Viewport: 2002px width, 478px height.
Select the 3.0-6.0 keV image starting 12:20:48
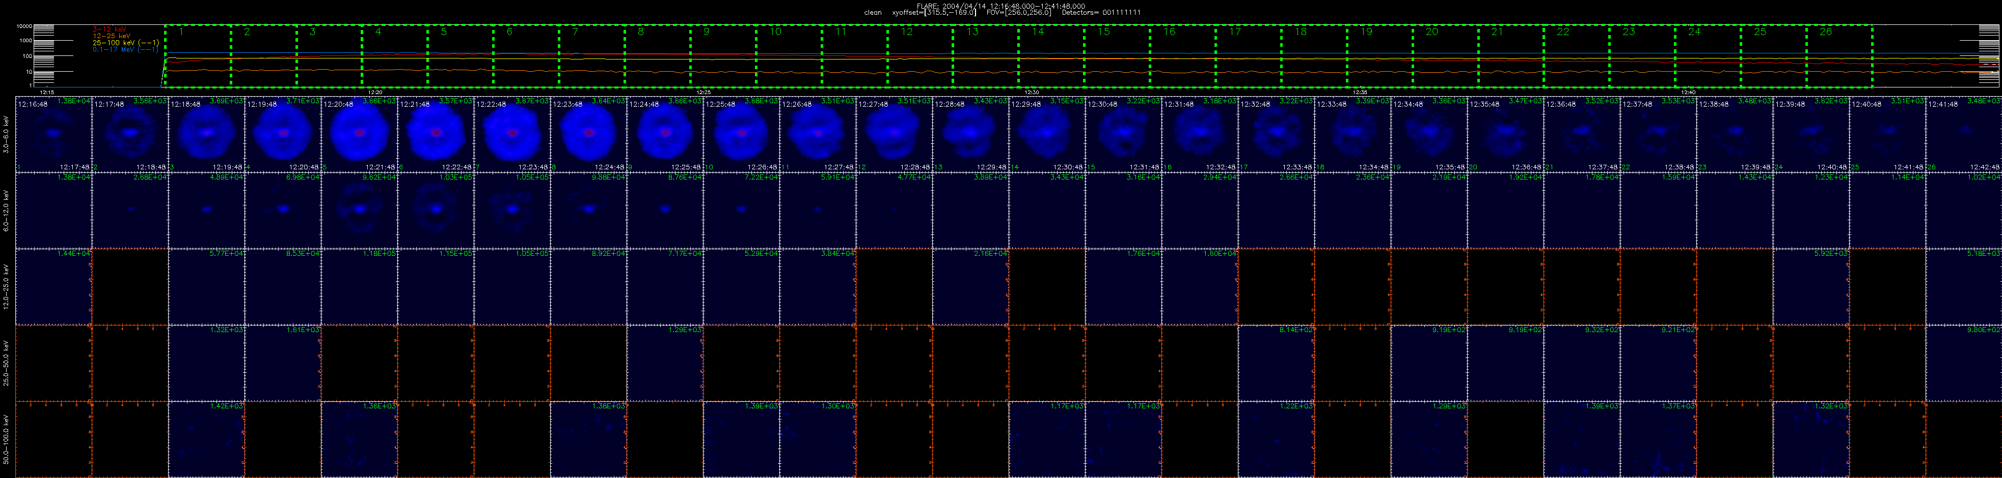[x=359, y=134]
